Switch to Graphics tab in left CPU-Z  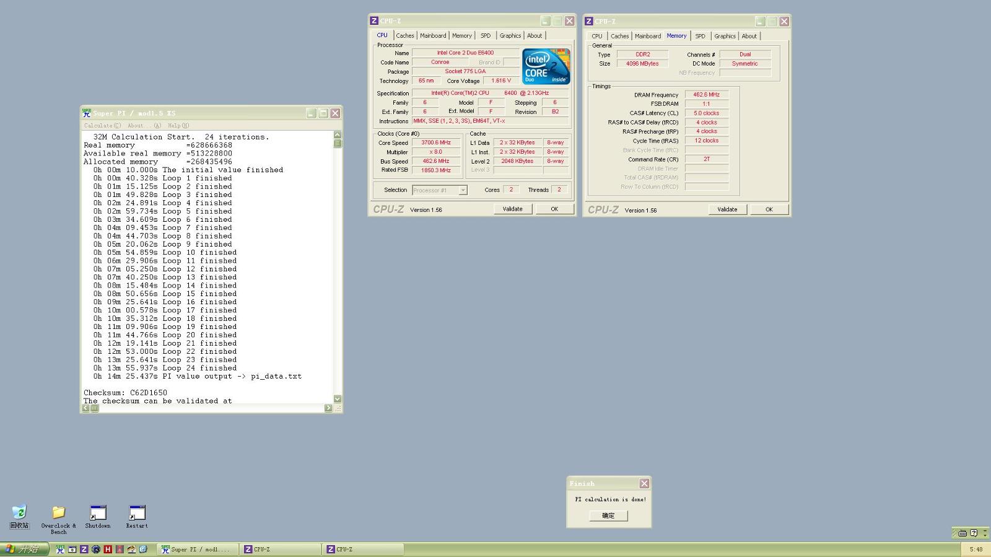pos(510,35)
